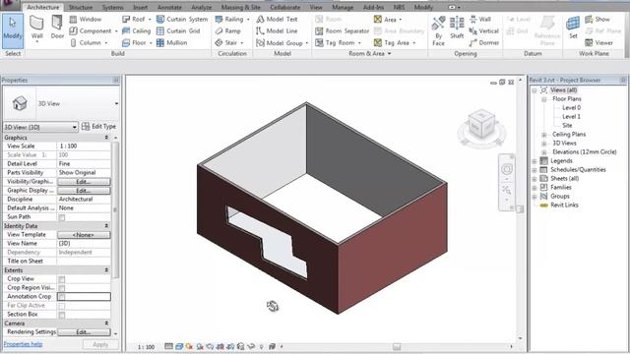Screen dimensions: 630x354
Task: Activate the Mullion tool
Action: click(x=171, y=42)
